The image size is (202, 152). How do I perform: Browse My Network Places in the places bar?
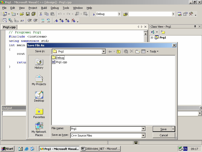point(39,129)
